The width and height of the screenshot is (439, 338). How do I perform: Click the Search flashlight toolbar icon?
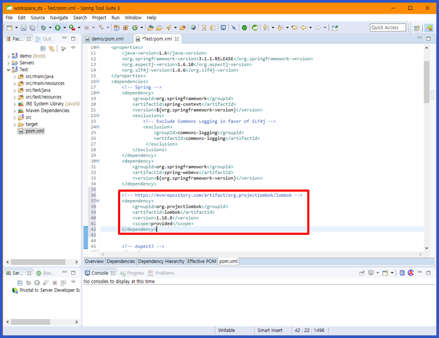168,28
